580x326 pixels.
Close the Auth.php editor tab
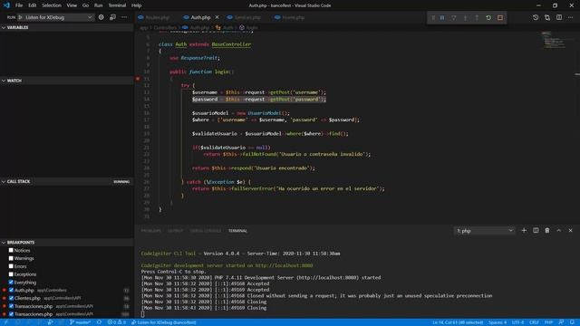217,17
